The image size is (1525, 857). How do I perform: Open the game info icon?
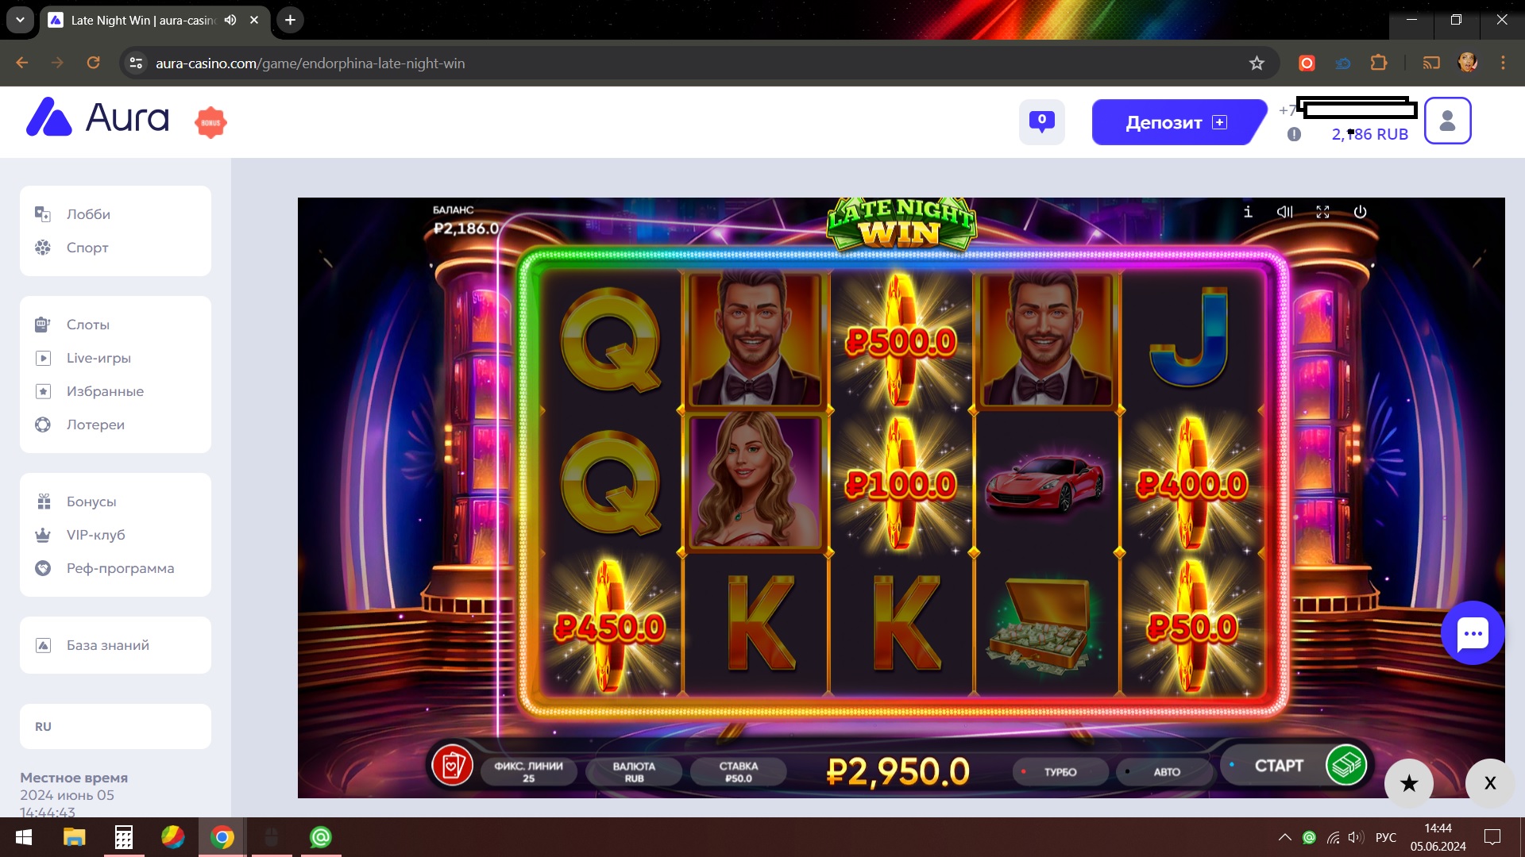point(1248,212)
